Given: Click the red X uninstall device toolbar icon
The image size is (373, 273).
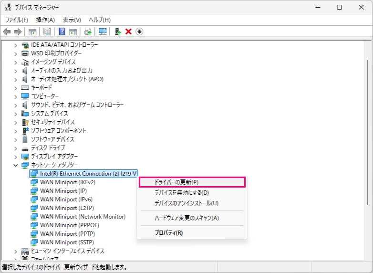Looking at the screenshot, I should [128, 31].
